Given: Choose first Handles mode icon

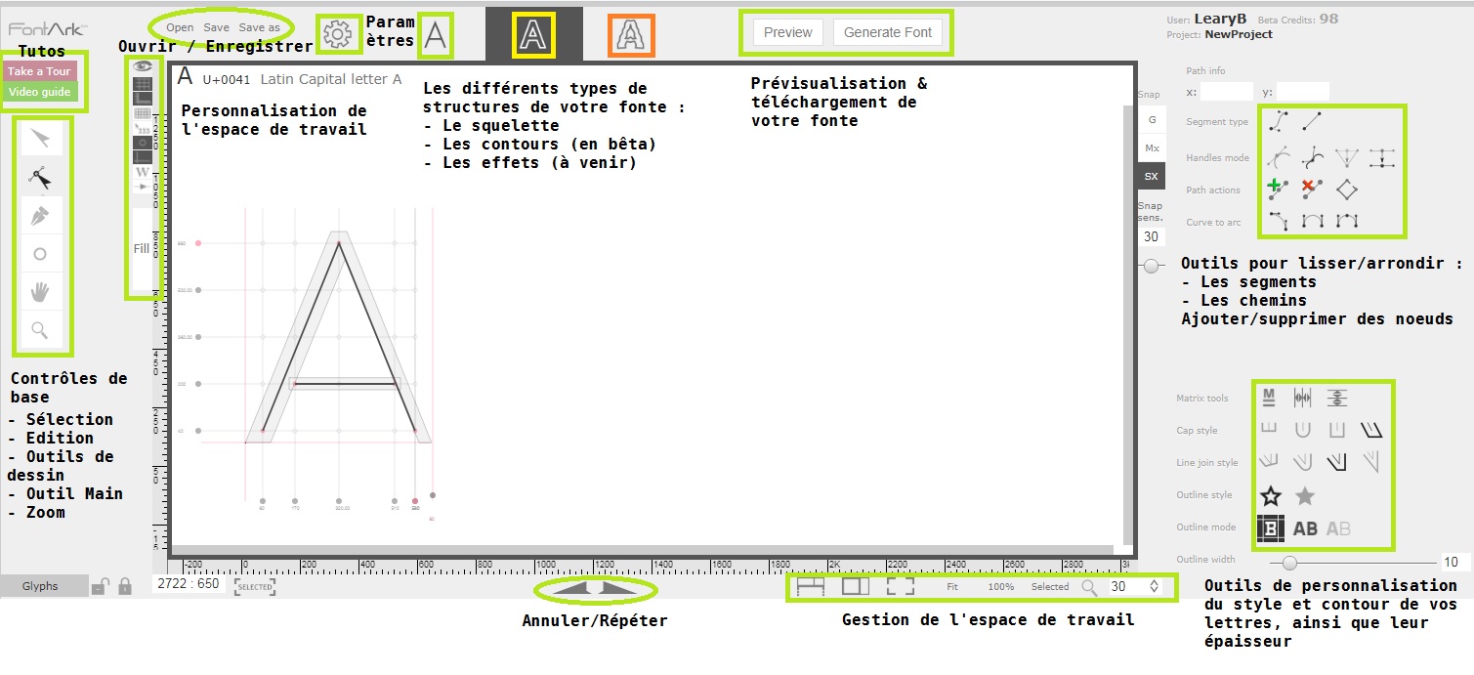Looking at the screenshot, I should pyautogui.click(x=1278, y=156).
